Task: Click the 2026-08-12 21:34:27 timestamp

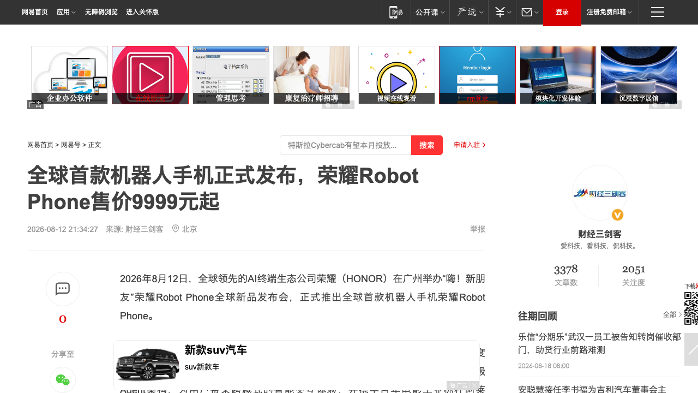Action: click(x=63, y=229)
